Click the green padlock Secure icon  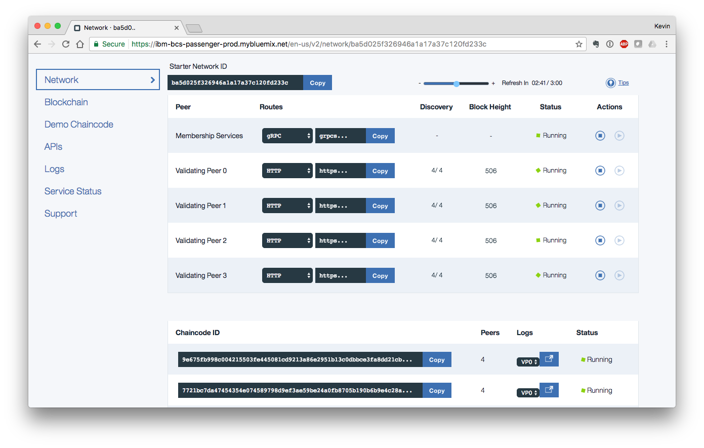click(x=96, y=44)
